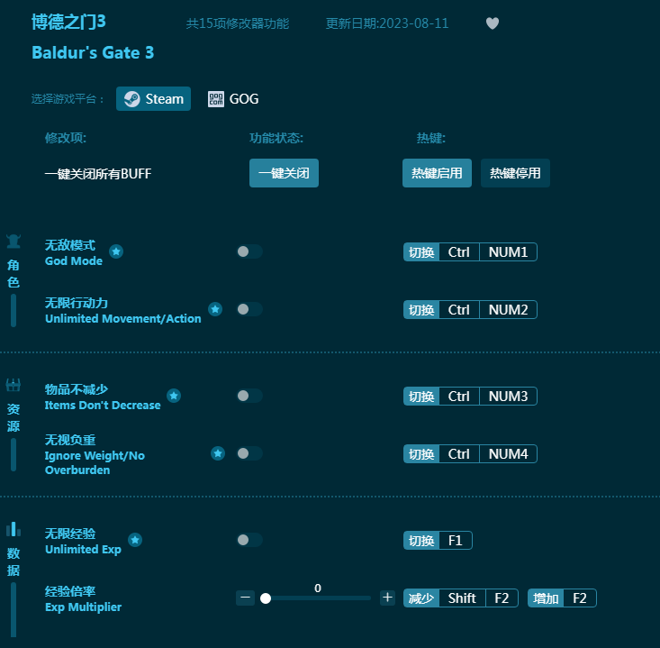Click the star beside Items Don't Decrease
The height and width of the screenshot is (648, 660).
click(x=174, y=396)
